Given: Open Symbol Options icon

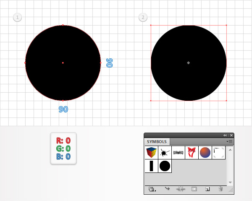Looking at the screenshot, I should (194, 189).
